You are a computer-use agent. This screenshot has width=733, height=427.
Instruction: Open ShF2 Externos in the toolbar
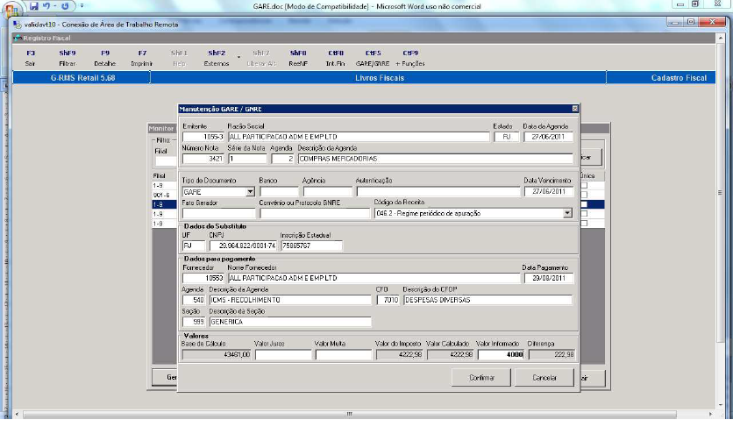217,58
